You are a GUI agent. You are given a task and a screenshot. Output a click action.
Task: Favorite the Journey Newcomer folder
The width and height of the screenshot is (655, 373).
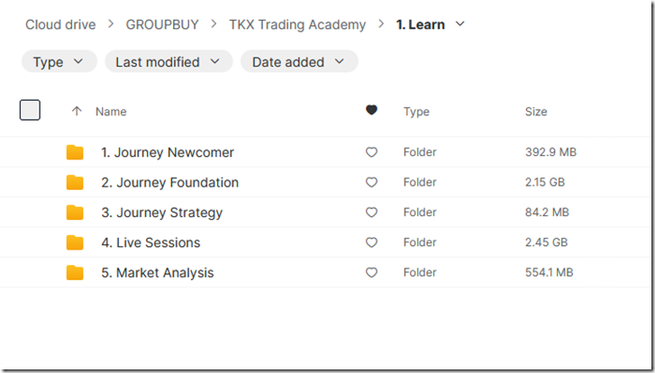pos(371,152)
